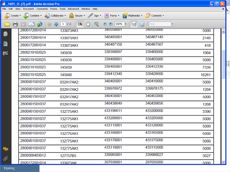
Task: Expand the Create dropdown arrow
Action: point(20,16)
